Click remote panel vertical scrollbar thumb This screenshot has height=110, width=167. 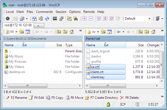pyautogui.click(x=162, y=65)
